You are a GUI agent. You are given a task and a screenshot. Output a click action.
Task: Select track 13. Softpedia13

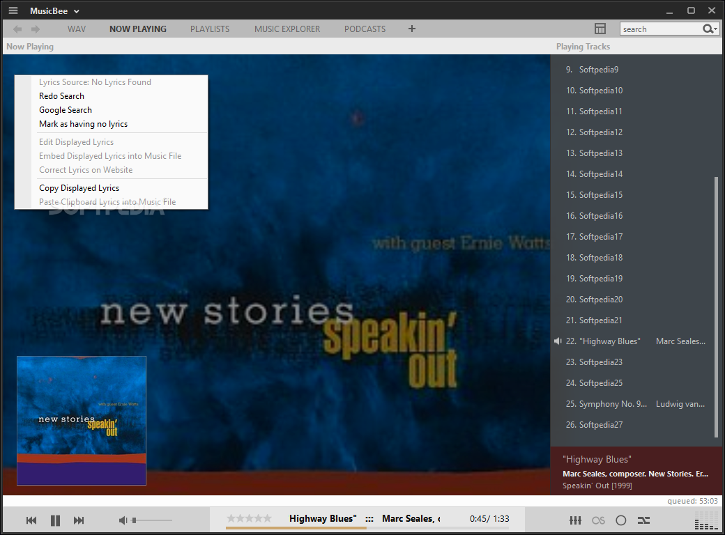point(632,153)
